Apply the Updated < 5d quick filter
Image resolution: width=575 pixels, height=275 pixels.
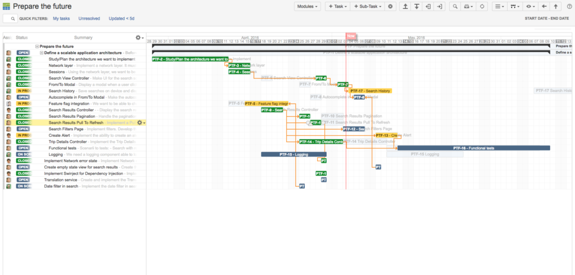(x=121, y=19)
